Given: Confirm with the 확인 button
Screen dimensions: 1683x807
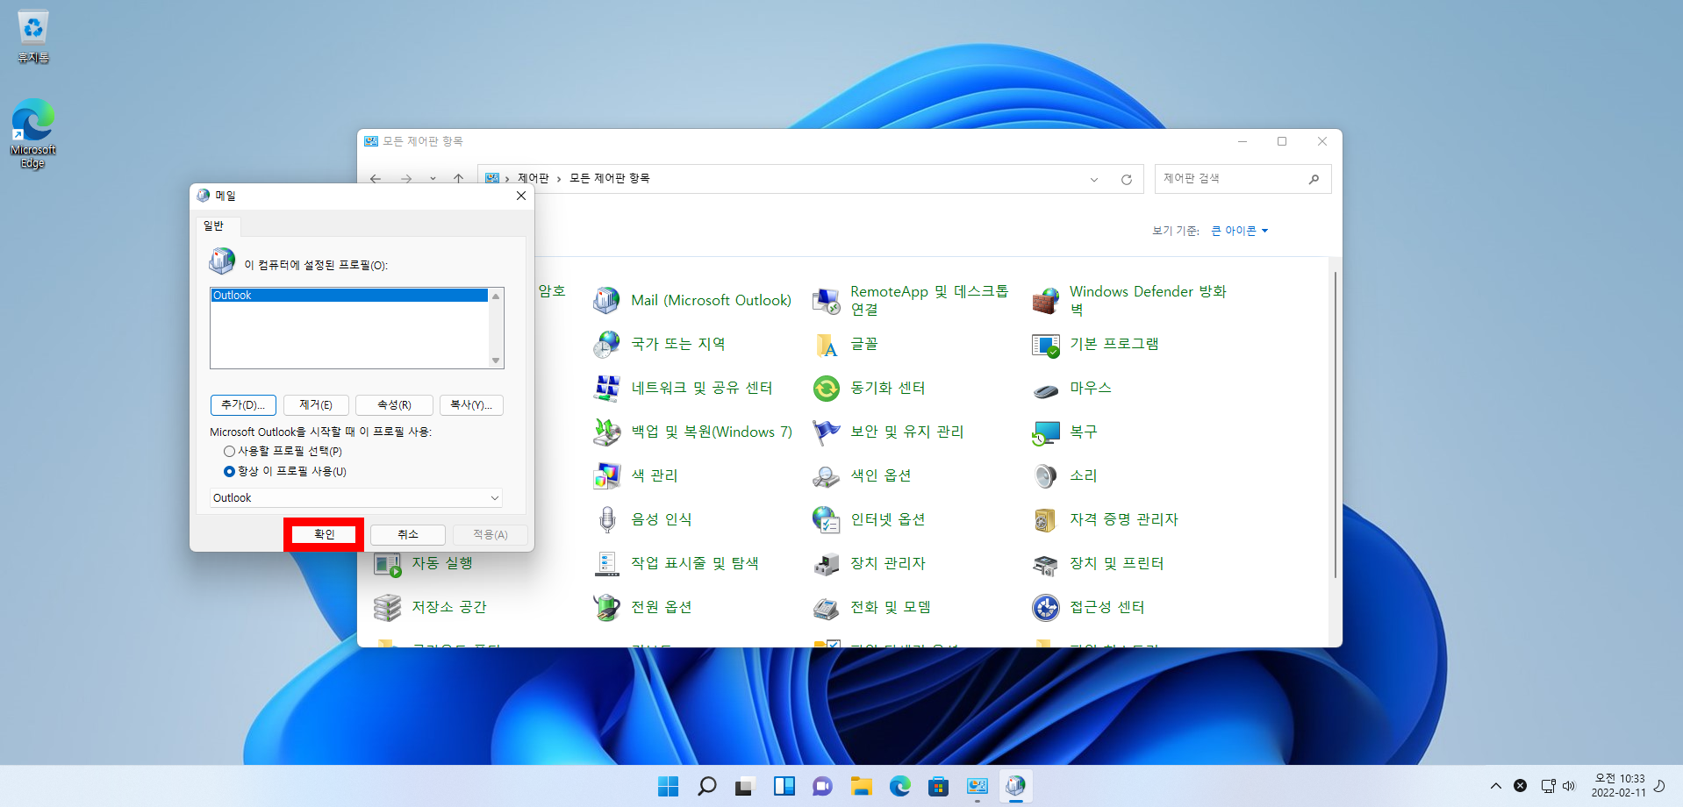Looking at the screenshot, I should pyautogui.click(x=324, y=534).
